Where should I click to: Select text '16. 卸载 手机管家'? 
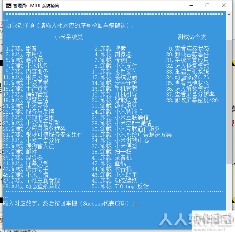click(115, 89)
